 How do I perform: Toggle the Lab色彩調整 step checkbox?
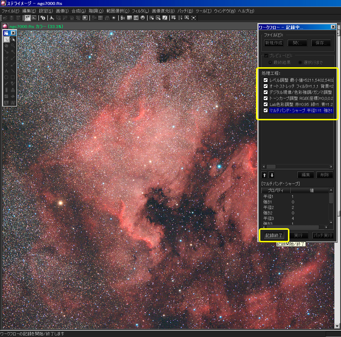[x=265, y=104]
